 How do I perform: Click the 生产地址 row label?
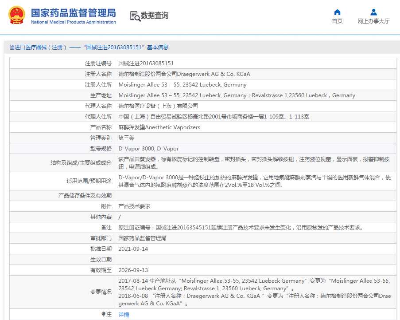pos(101,95)
